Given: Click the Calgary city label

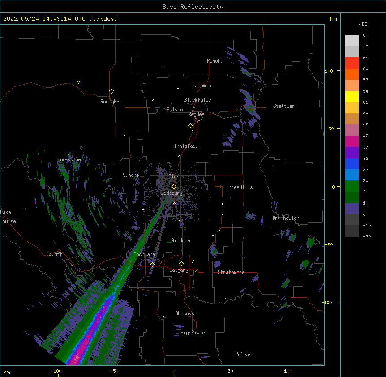Looking at the screenshot, I should 179,270.
